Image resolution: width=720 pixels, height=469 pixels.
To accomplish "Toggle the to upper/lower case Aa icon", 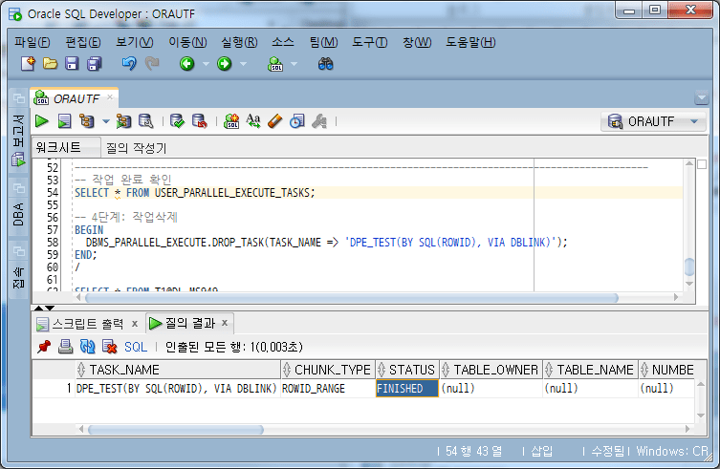I will click(253, 121).
